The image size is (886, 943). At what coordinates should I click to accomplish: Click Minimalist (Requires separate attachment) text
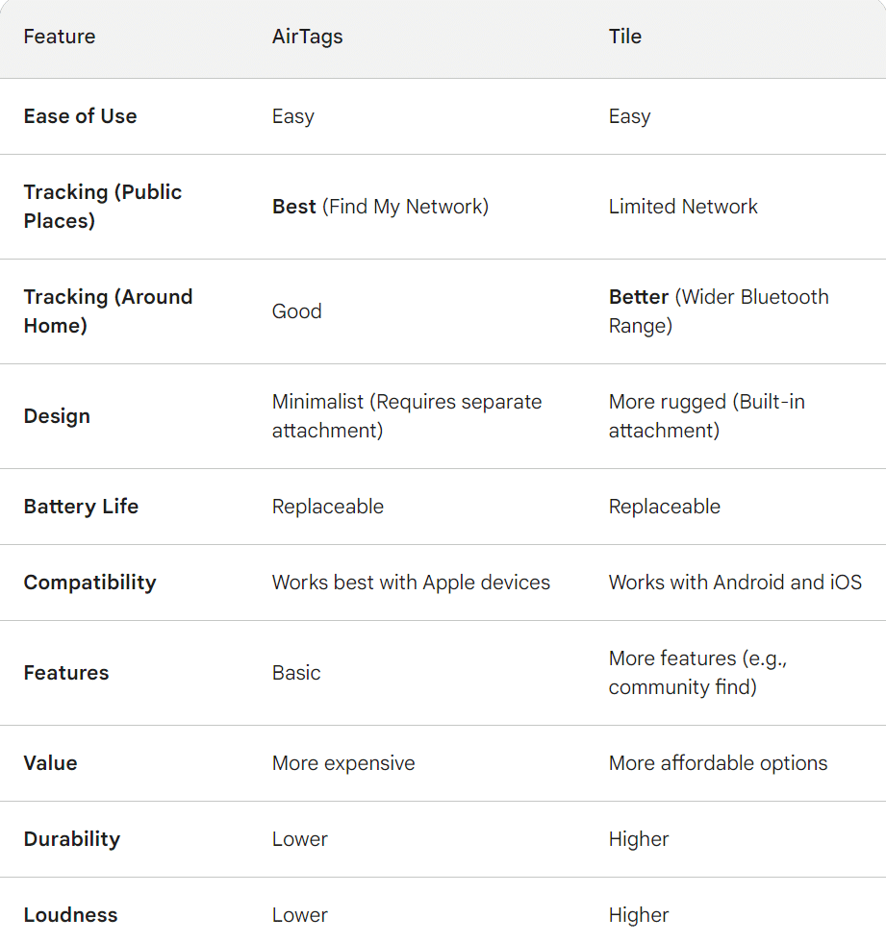click(x=407, y=416)
